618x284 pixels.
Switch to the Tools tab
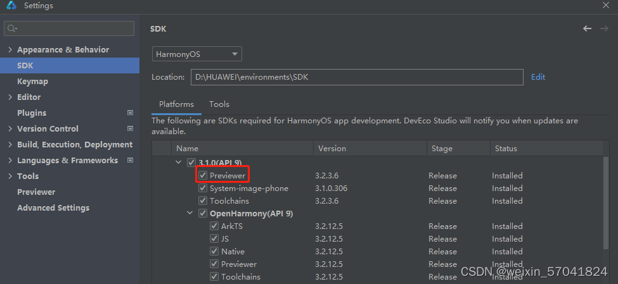click(219, 104)
